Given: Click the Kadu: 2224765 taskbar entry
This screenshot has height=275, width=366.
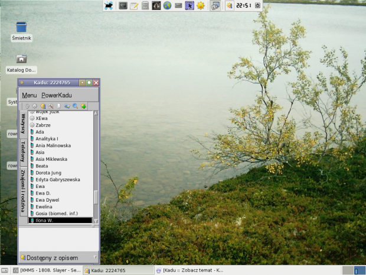Looking at the screenshot, I should [x=119, y=270].
